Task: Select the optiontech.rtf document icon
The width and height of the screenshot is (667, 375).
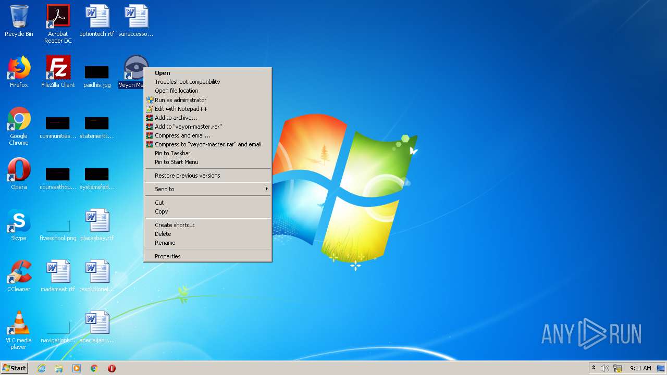Action: pyautogui.click(x=97, y=21)
